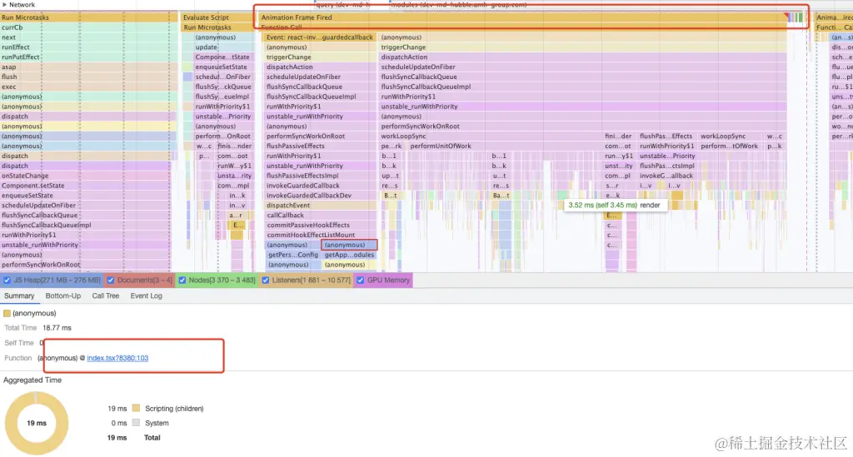
Task: Toggle the JS Heap checkbox
Action: (x=7, y=281)
